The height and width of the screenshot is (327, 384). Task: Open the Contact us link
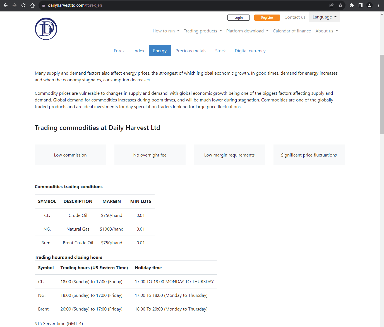(x=295, y=17)
